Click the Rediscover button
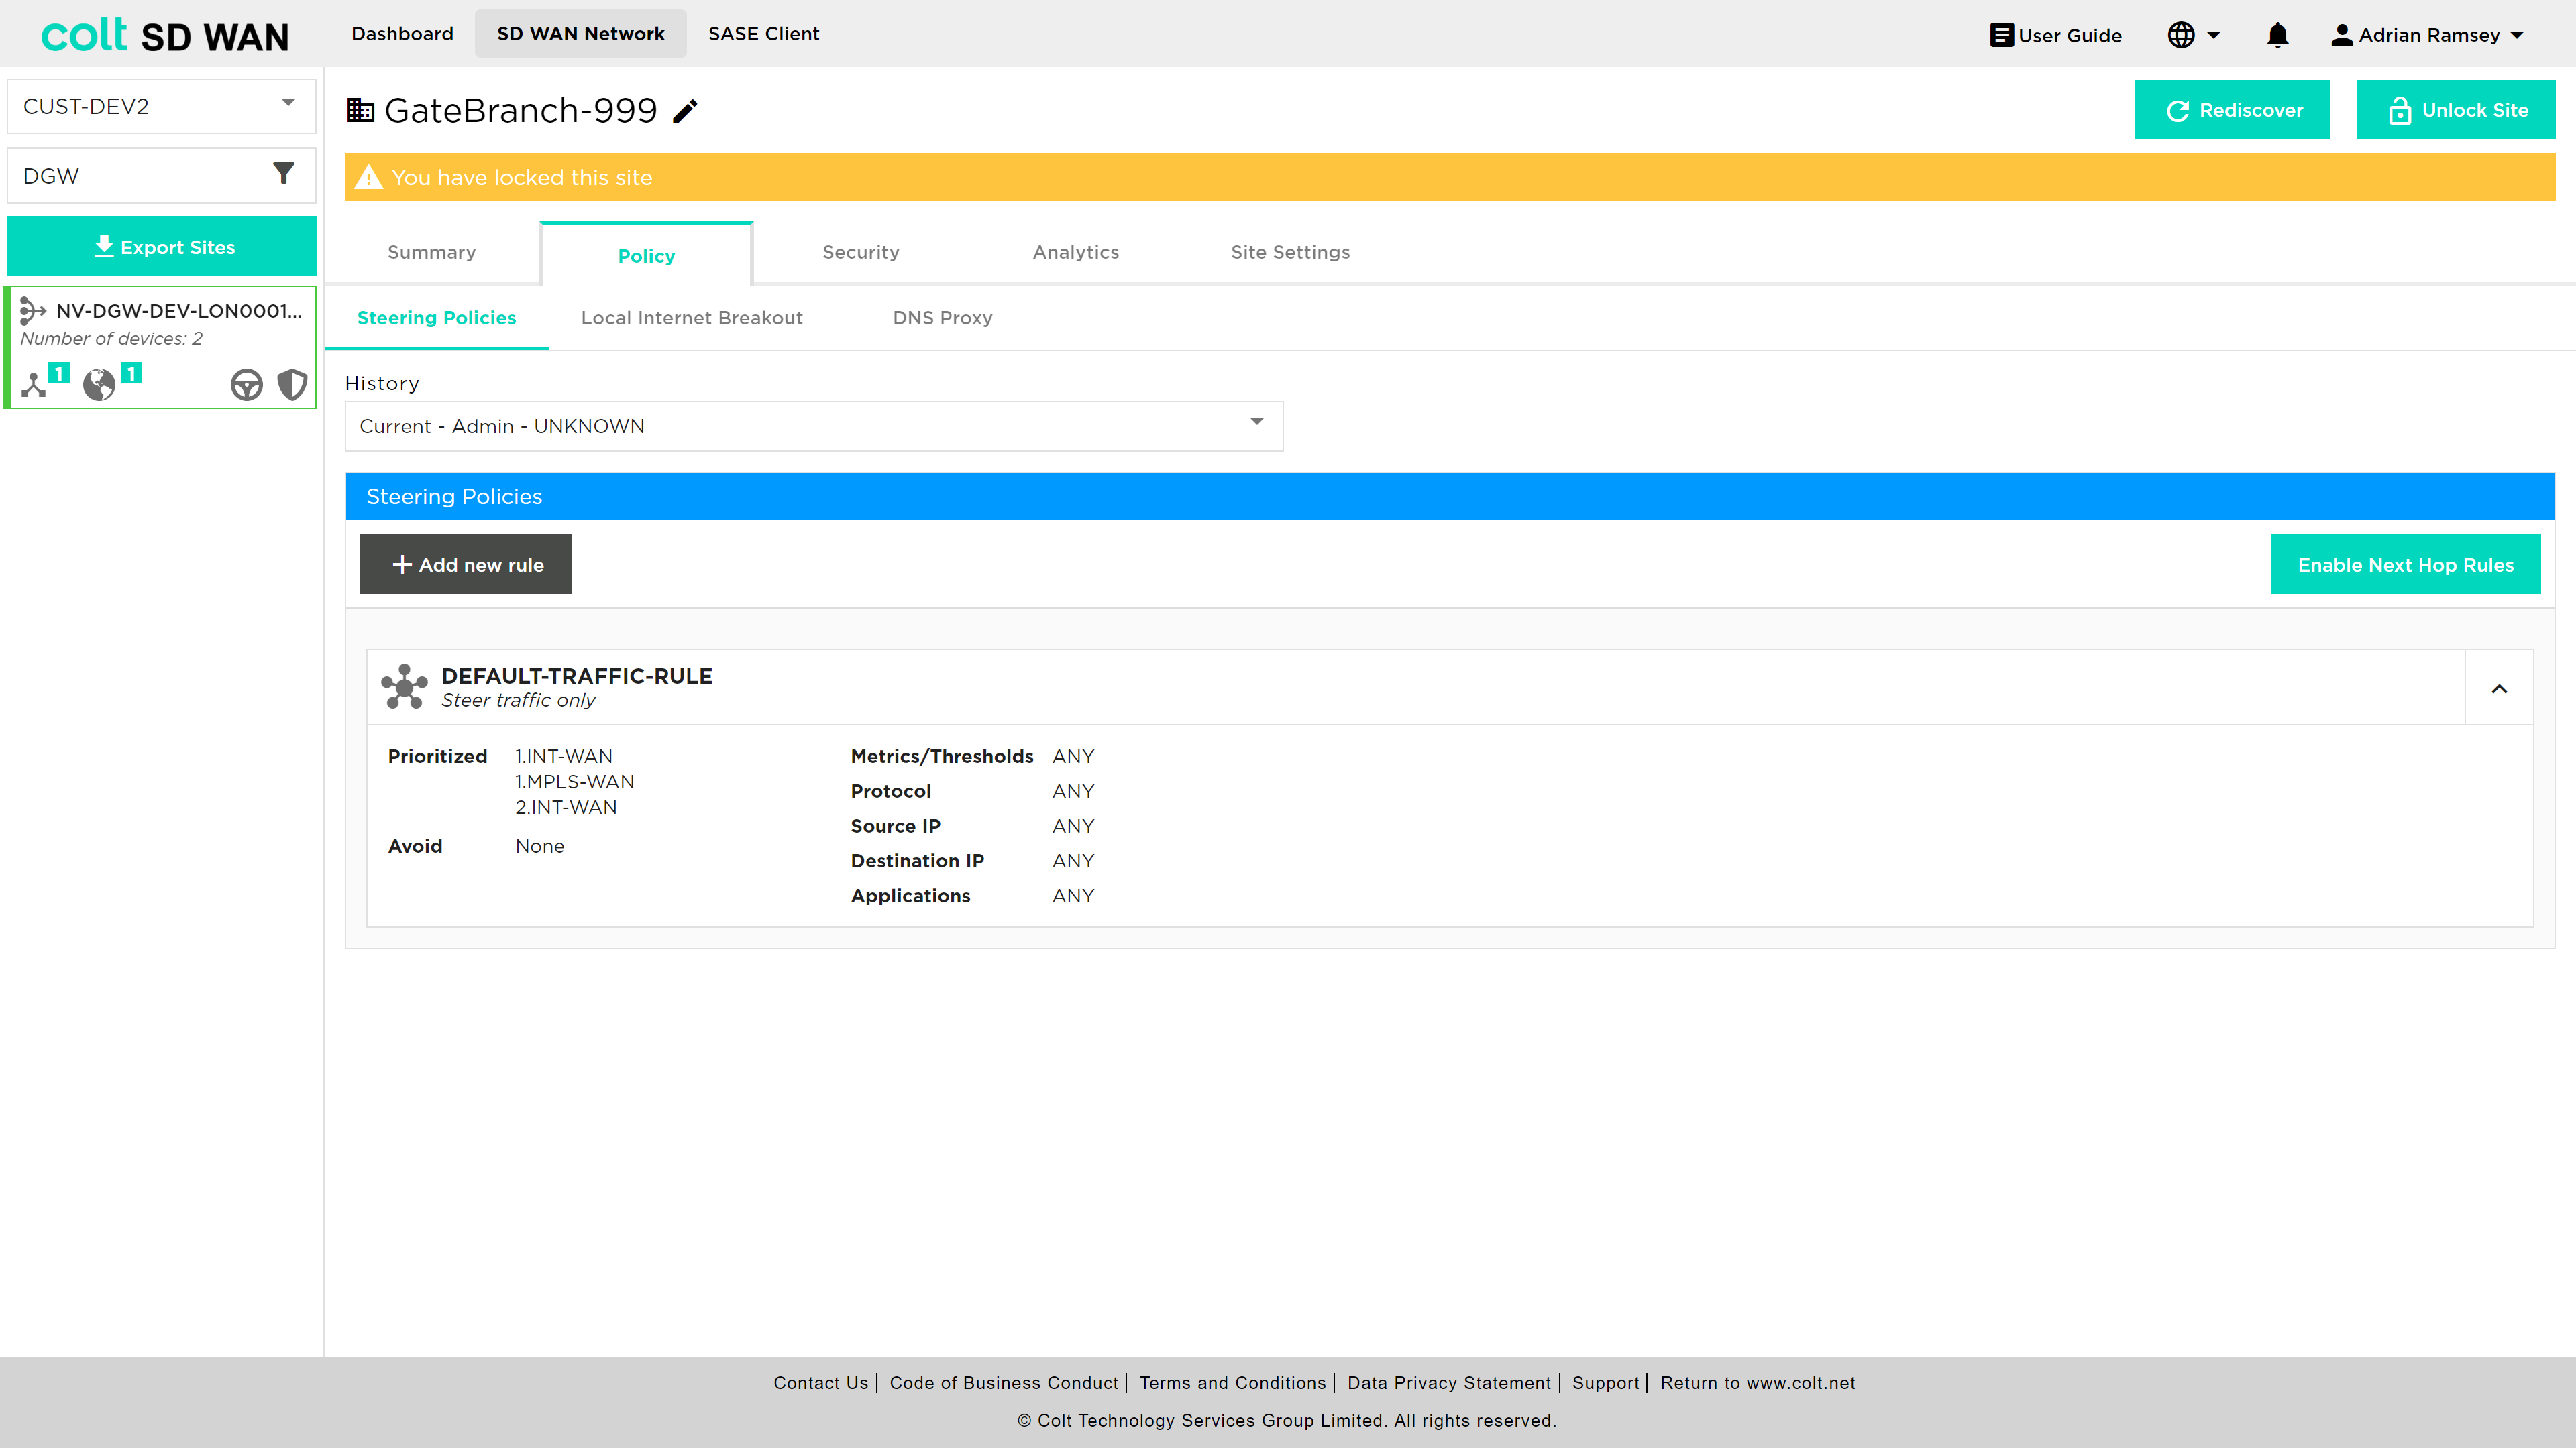This screenshot has width=2576, height=1448. point(2232,110)
